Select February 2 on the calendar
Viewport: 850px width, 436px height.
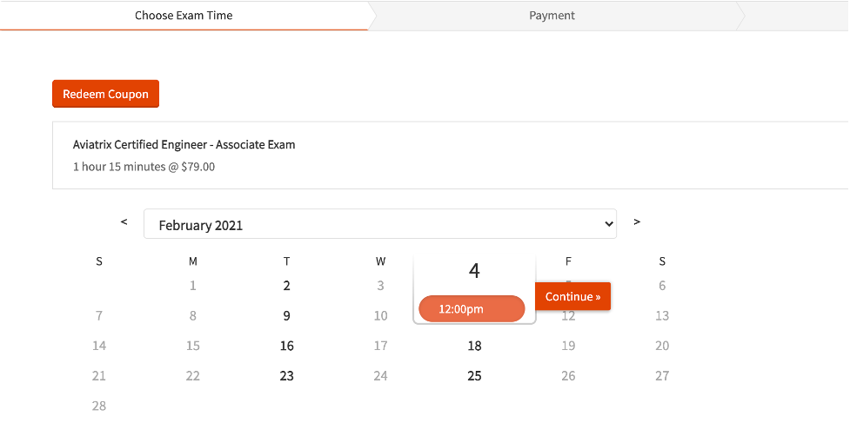(287, 286)
